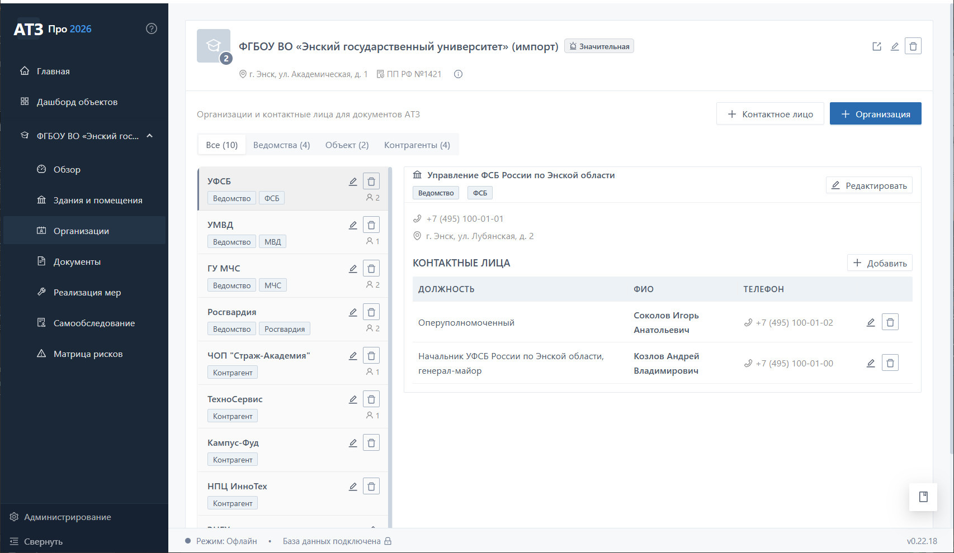
Task: Open the floating notes icon button
Action: (x=923, y=497)
